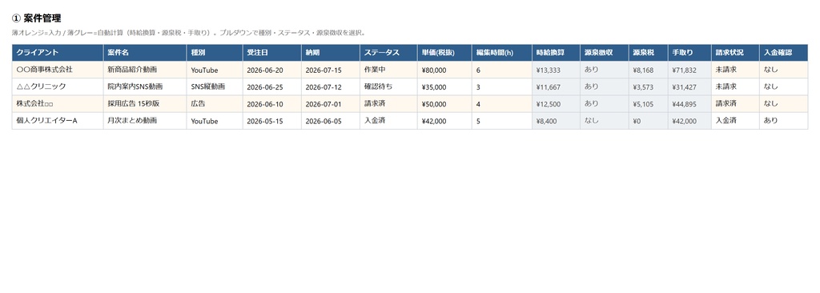Image resolution: width=820 pixels, height=293 pixels.
Task: Select the ¥3,573 withholding tax cell
Action: point(648,86)
